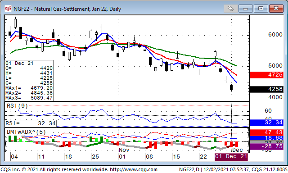Screen dimensions: 288x173
Task: Click the 08 date on time axis
Action: point(149,157)
